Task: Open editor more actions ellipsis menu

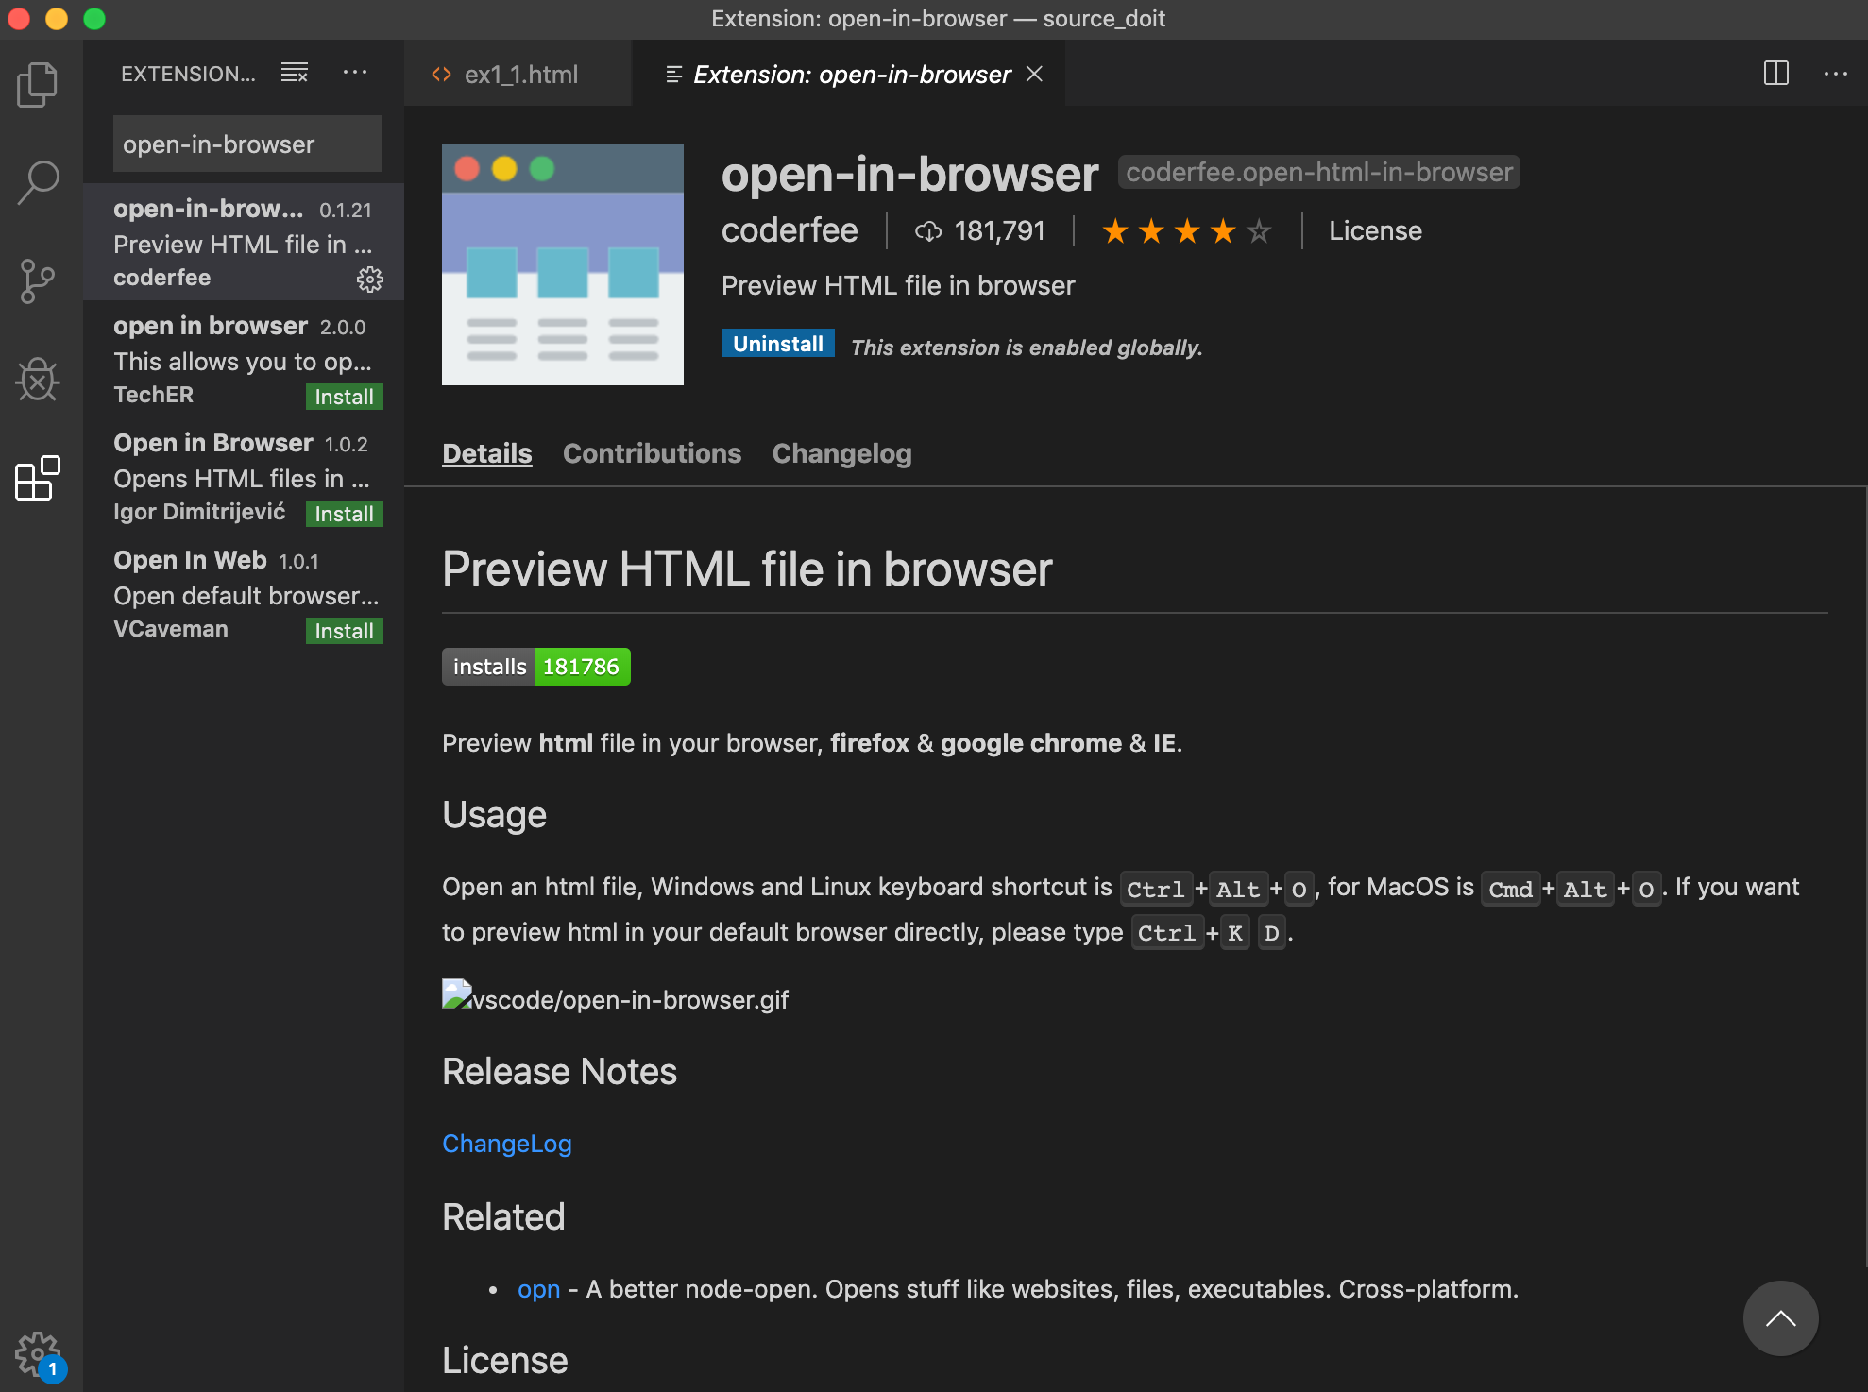Action: (x=1835, y=74)
